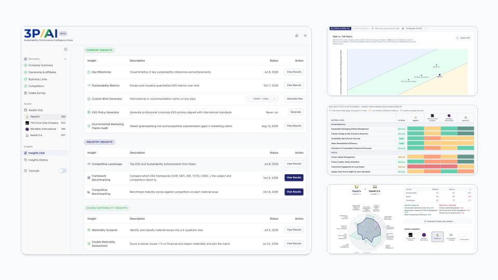
Task: Click the Company Summary check icon
Action: coord(25,65)
